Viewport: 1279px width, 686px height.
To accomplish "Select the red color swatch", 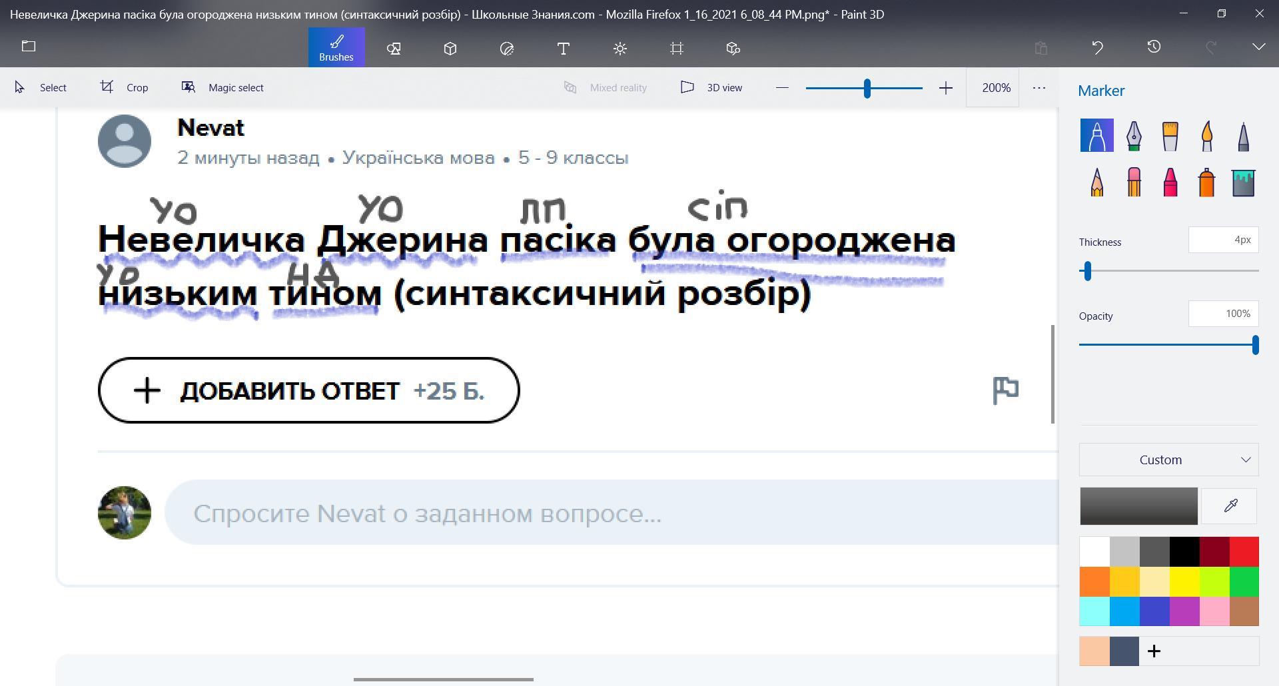I will [1244, 551].
